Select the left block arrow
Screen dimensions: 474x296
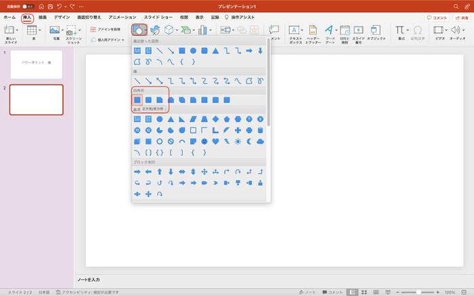click(x=148, y=172)
